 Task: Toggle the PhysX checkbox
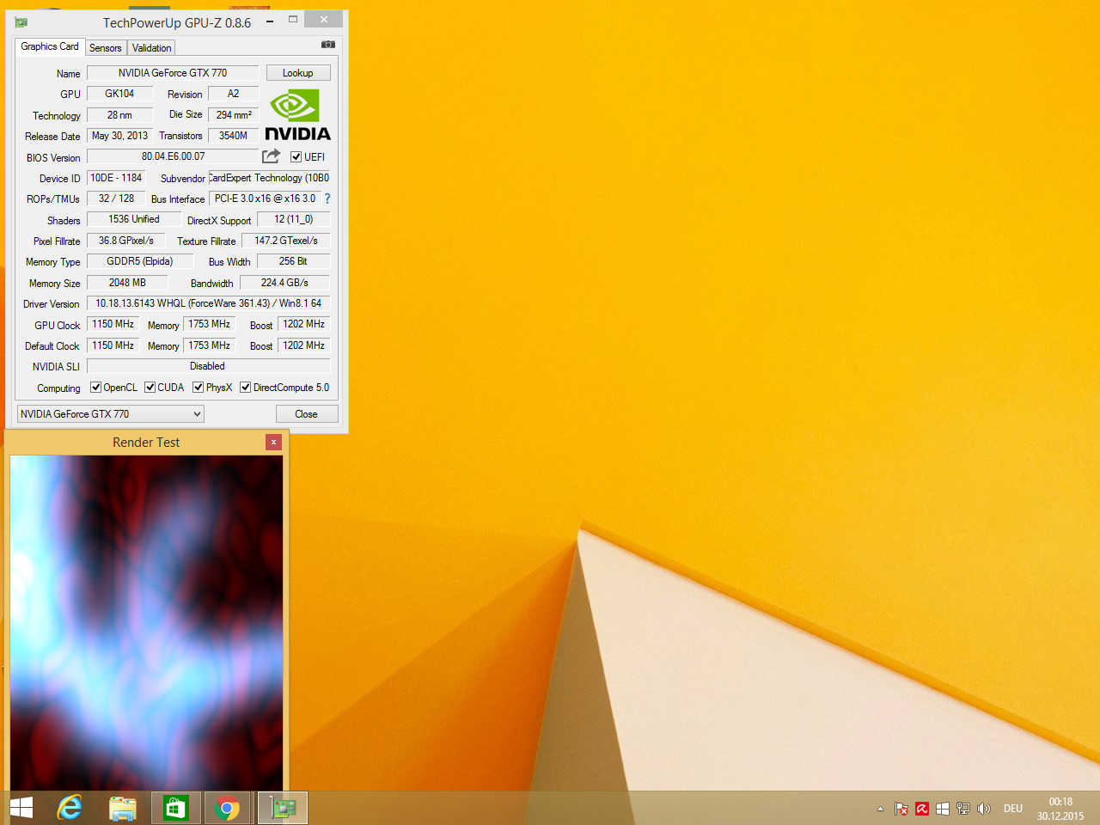tap(198, 388)
